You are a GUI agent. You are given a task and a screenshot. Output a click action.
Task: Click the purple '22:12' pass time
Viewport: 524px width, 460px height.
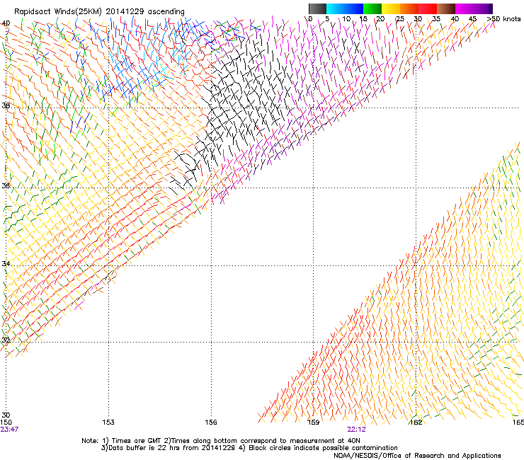click(x=356, y=430)
